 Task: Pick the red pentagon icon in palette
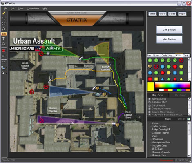(162, 73)
